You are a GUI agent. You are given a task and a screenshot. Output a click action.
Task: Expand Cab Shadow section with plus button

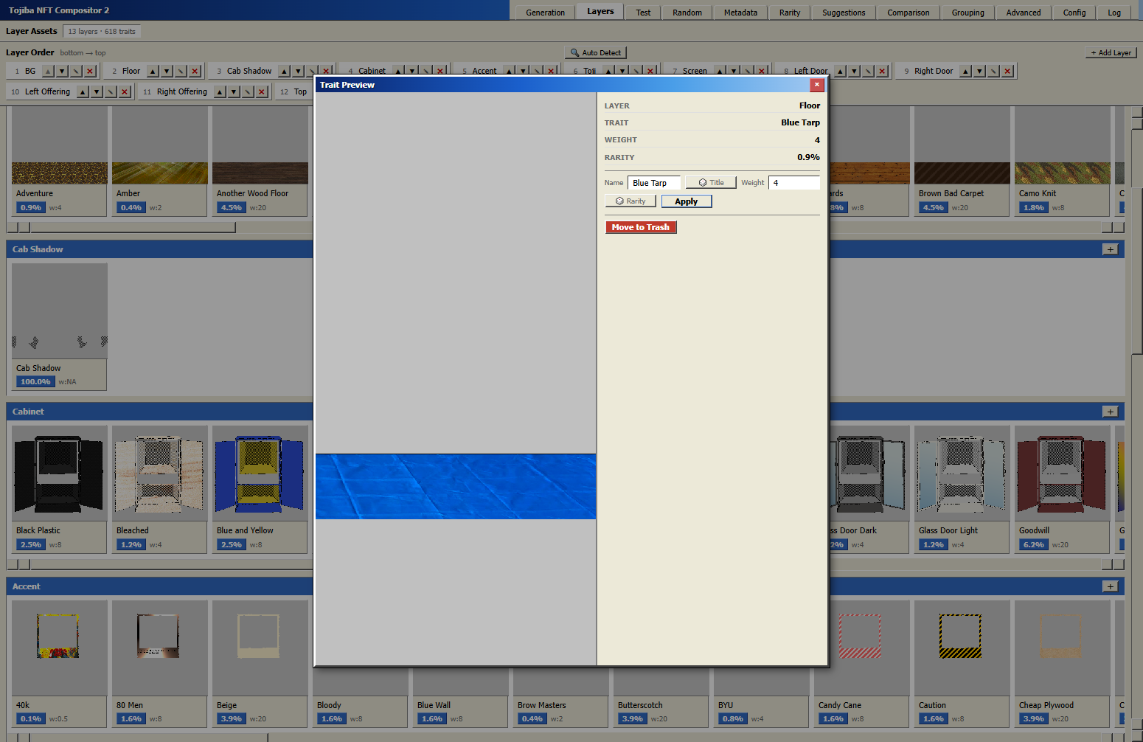point(1110,249)
